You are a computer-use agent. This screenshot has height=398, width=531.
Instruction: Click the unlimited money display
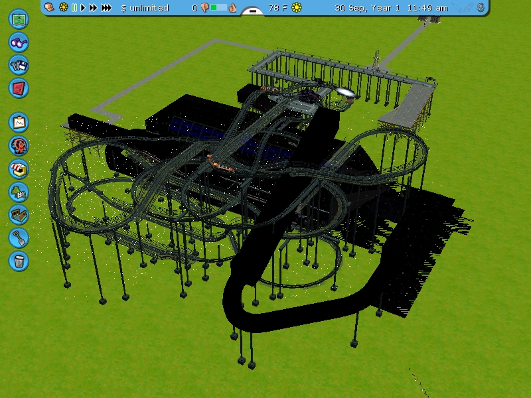145,8
